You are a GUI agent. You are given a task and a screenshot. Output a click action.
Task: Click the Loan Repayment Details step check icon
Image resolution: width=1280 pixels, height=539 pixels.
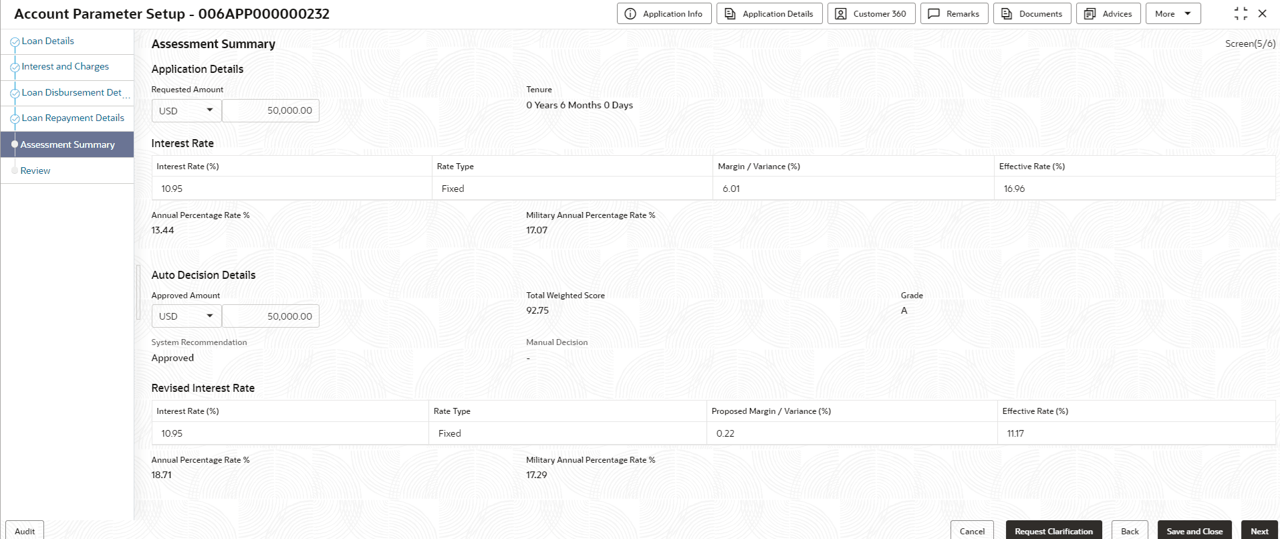click(x=15, y=118)
